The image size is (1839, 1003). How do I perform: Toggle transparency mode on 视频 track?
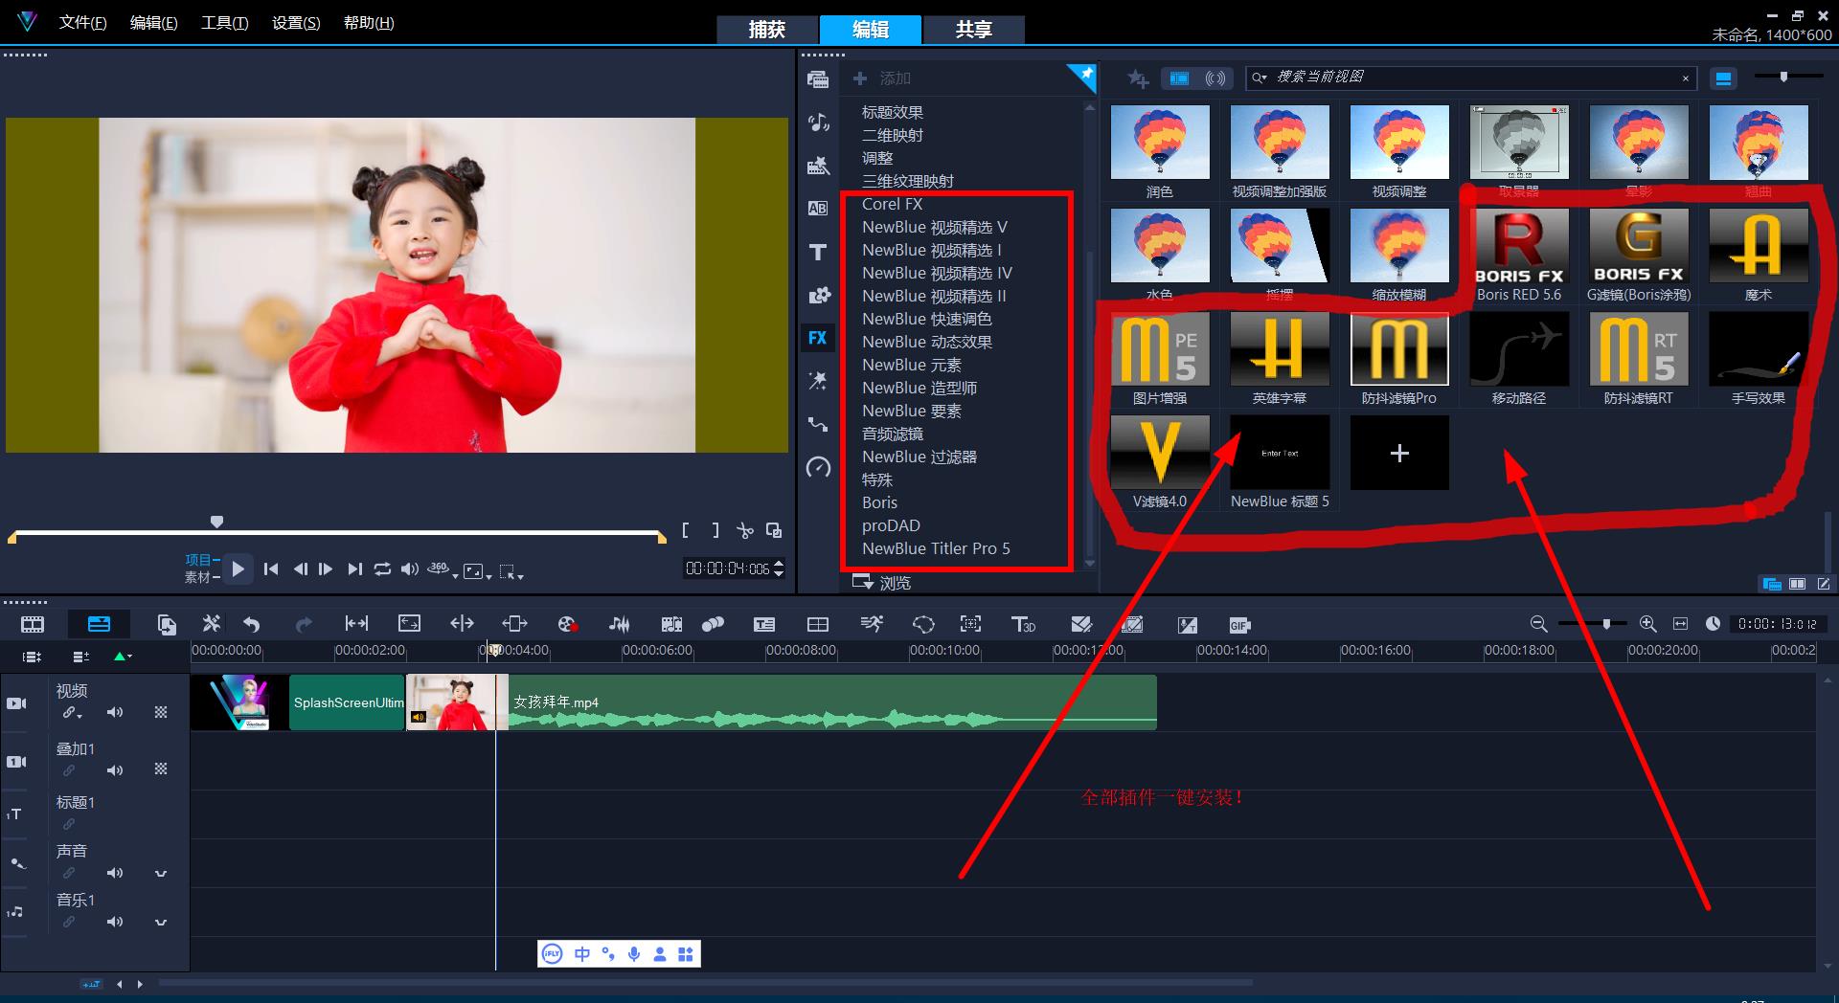coord(161,712)
